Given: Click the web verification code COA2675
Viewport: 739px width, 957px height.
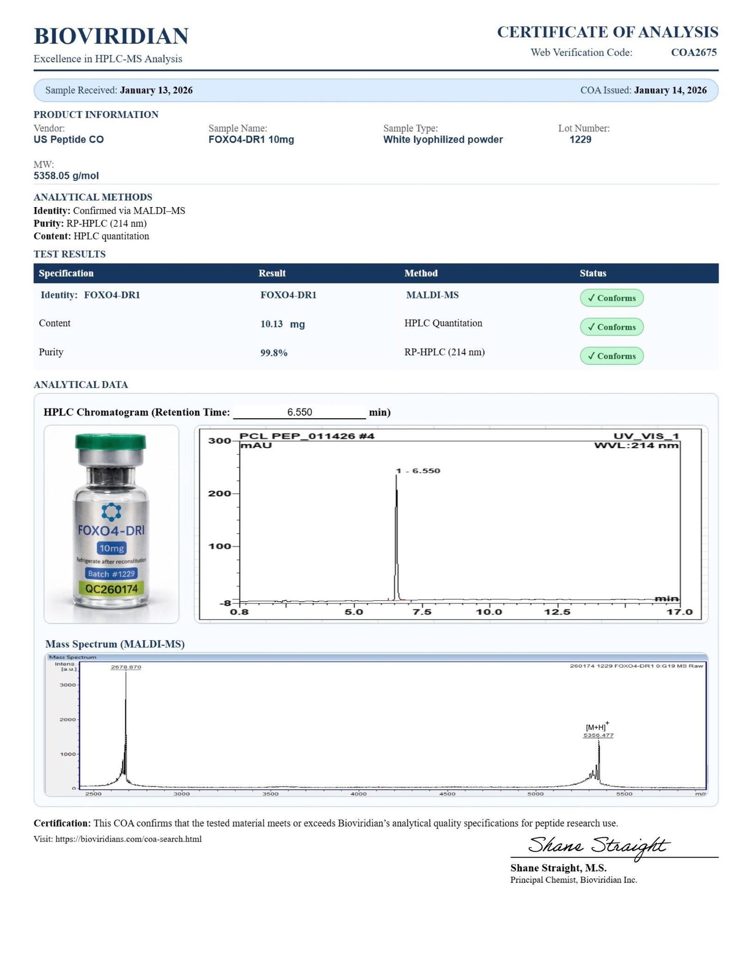Looking at the screenshot, I should click(693, 52).
